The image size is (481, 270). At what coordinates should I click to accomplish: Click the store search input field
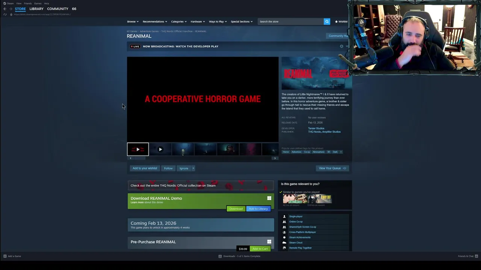[291, 21]
